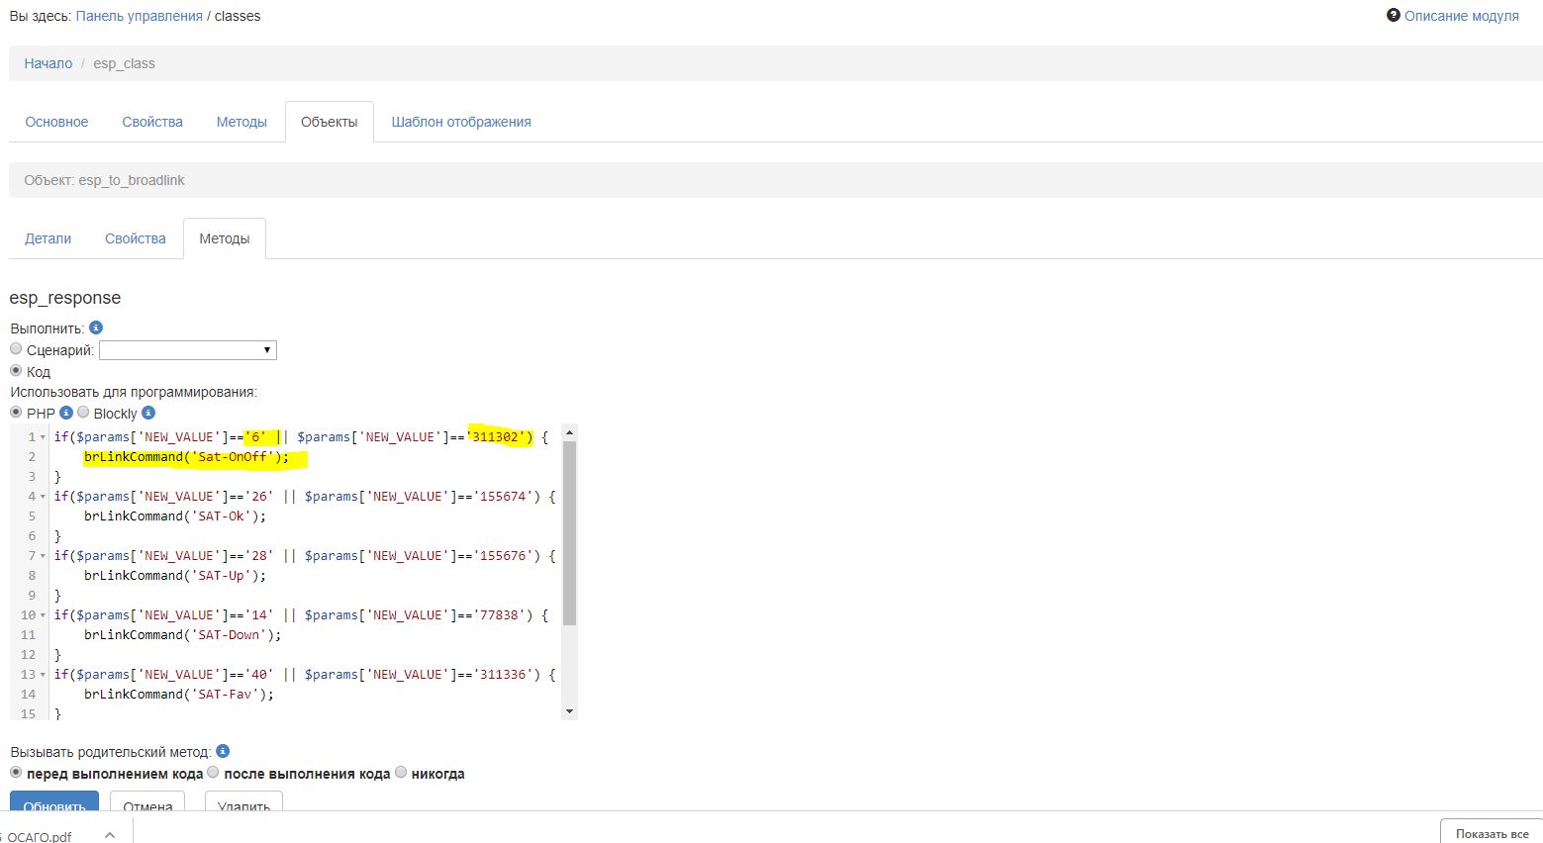Click the question mark icon beside Описание модуля

(x=1394, y=16)
